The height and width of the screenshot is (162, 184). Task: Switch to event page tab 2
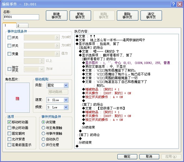(22, 25)
